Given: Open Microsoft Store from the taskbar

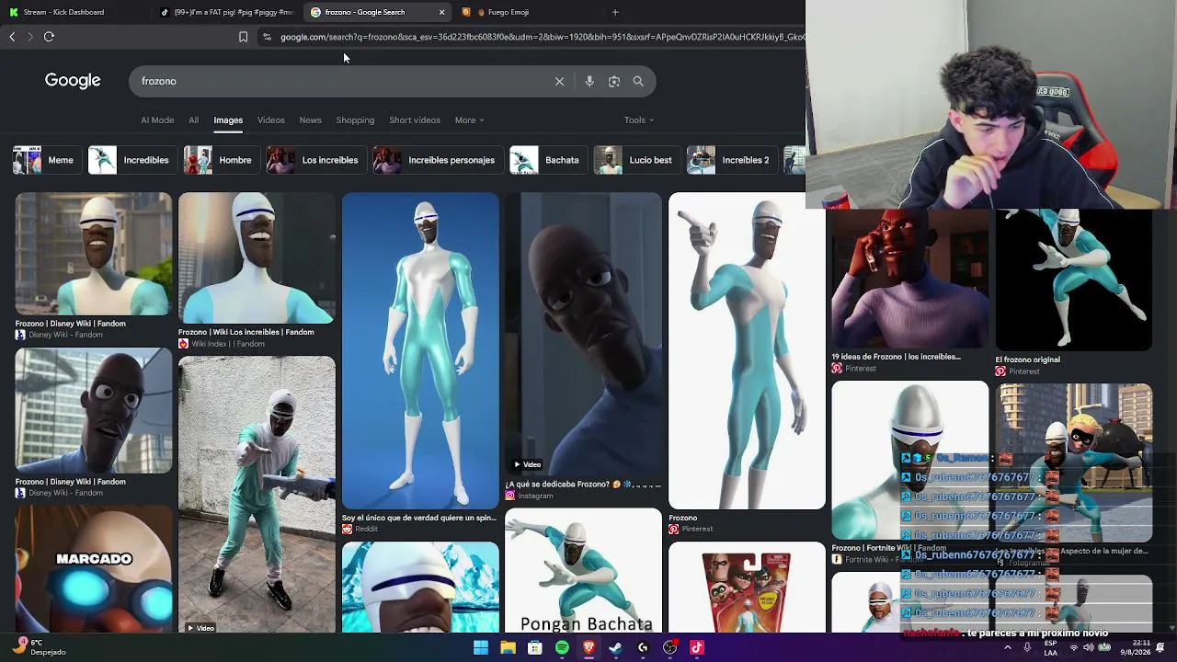Looking at the screenshot, I should 534,647.
